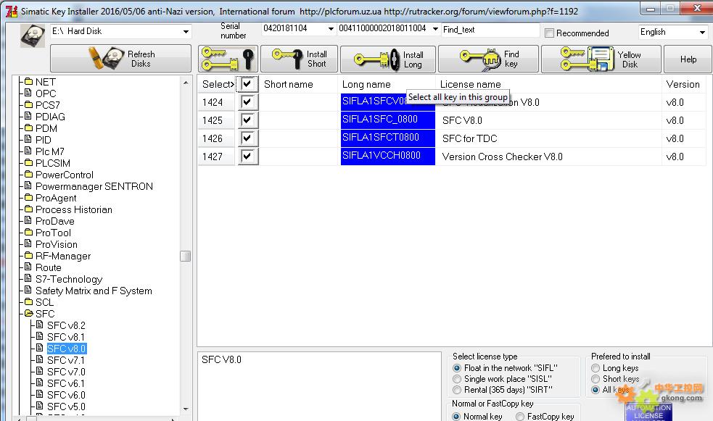Screen dimensions: 713x421
Task: Click long name SIFLA1SFC_0800 cell
Action: click(388, 120)
